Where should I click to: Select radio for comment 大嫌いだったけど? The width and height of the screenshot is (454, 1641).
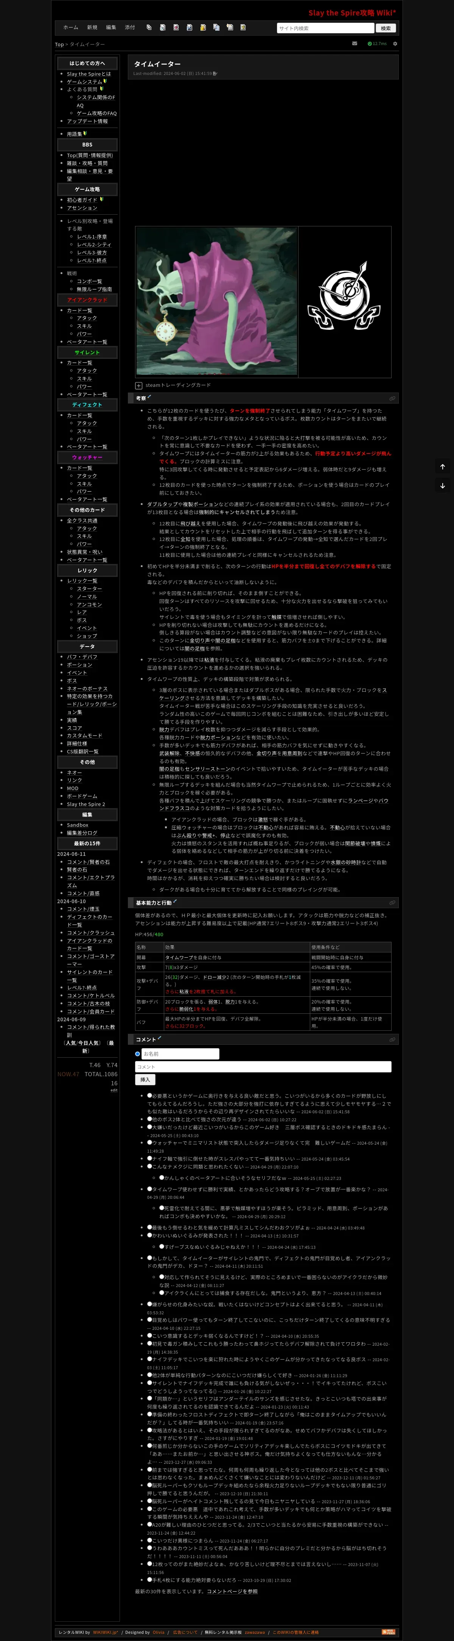click(x=150, y=1127)
